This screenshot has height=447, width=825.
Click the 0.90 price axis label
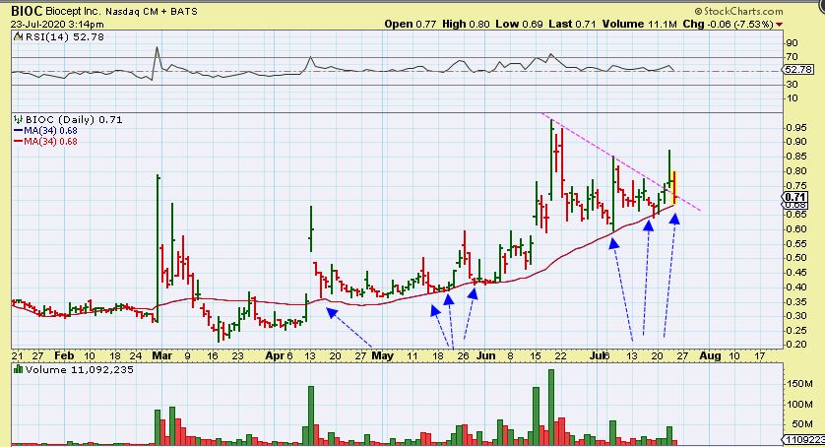click(795, 142)
